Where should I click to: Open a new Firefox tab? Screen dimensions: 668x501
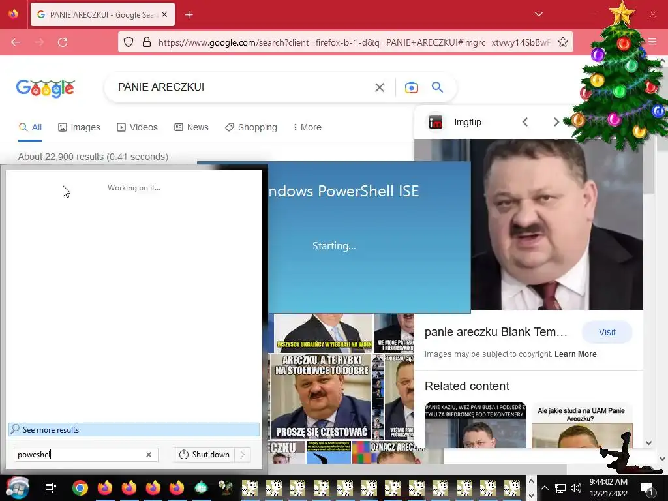coord(189,15)
